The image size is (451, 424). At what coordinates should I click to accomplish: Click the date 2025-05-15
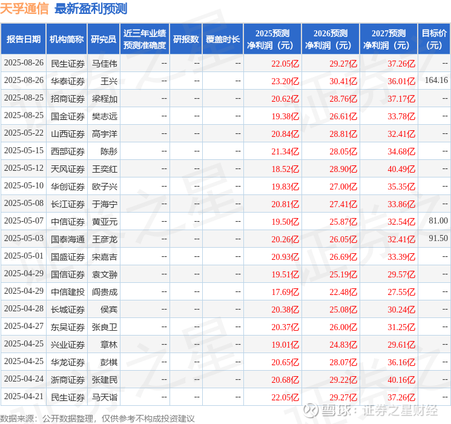pos(24,150)
